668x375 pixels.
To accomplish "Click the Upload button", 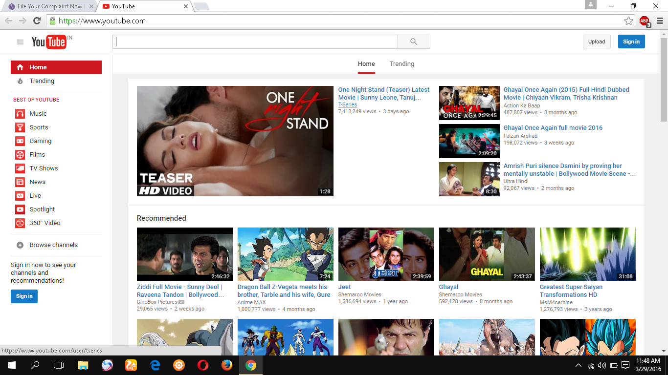I will pyautogui.click(x=596, y=42).
